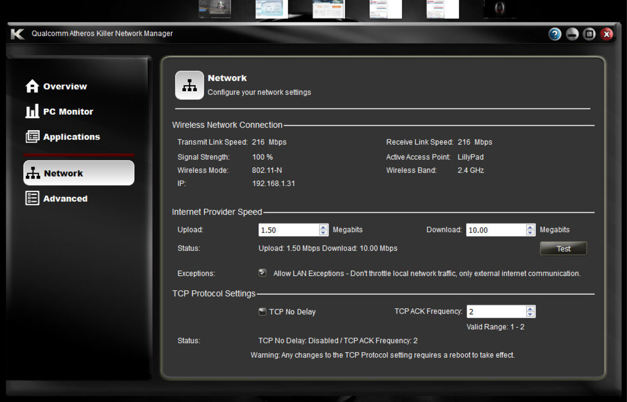Click the third thumbnail above the window
Screen dimensions: 627x402
pos(329,9)
